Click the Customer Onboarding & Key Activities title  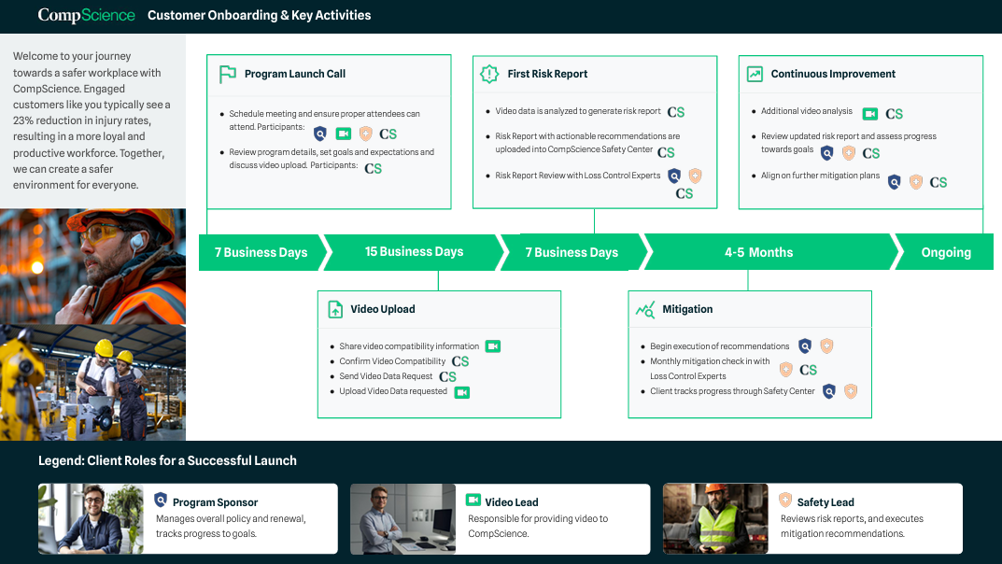(259, 15)
